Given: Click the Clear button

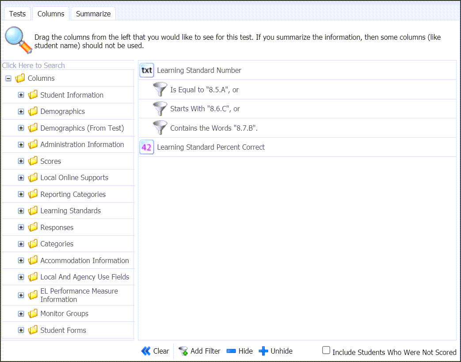Looking at the screenshot, I should pyautogui.click(x=155, y=351).
